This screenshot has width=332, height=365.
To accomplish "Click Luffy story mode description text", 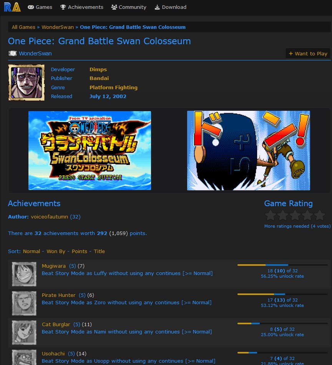I will pos(127,273).
